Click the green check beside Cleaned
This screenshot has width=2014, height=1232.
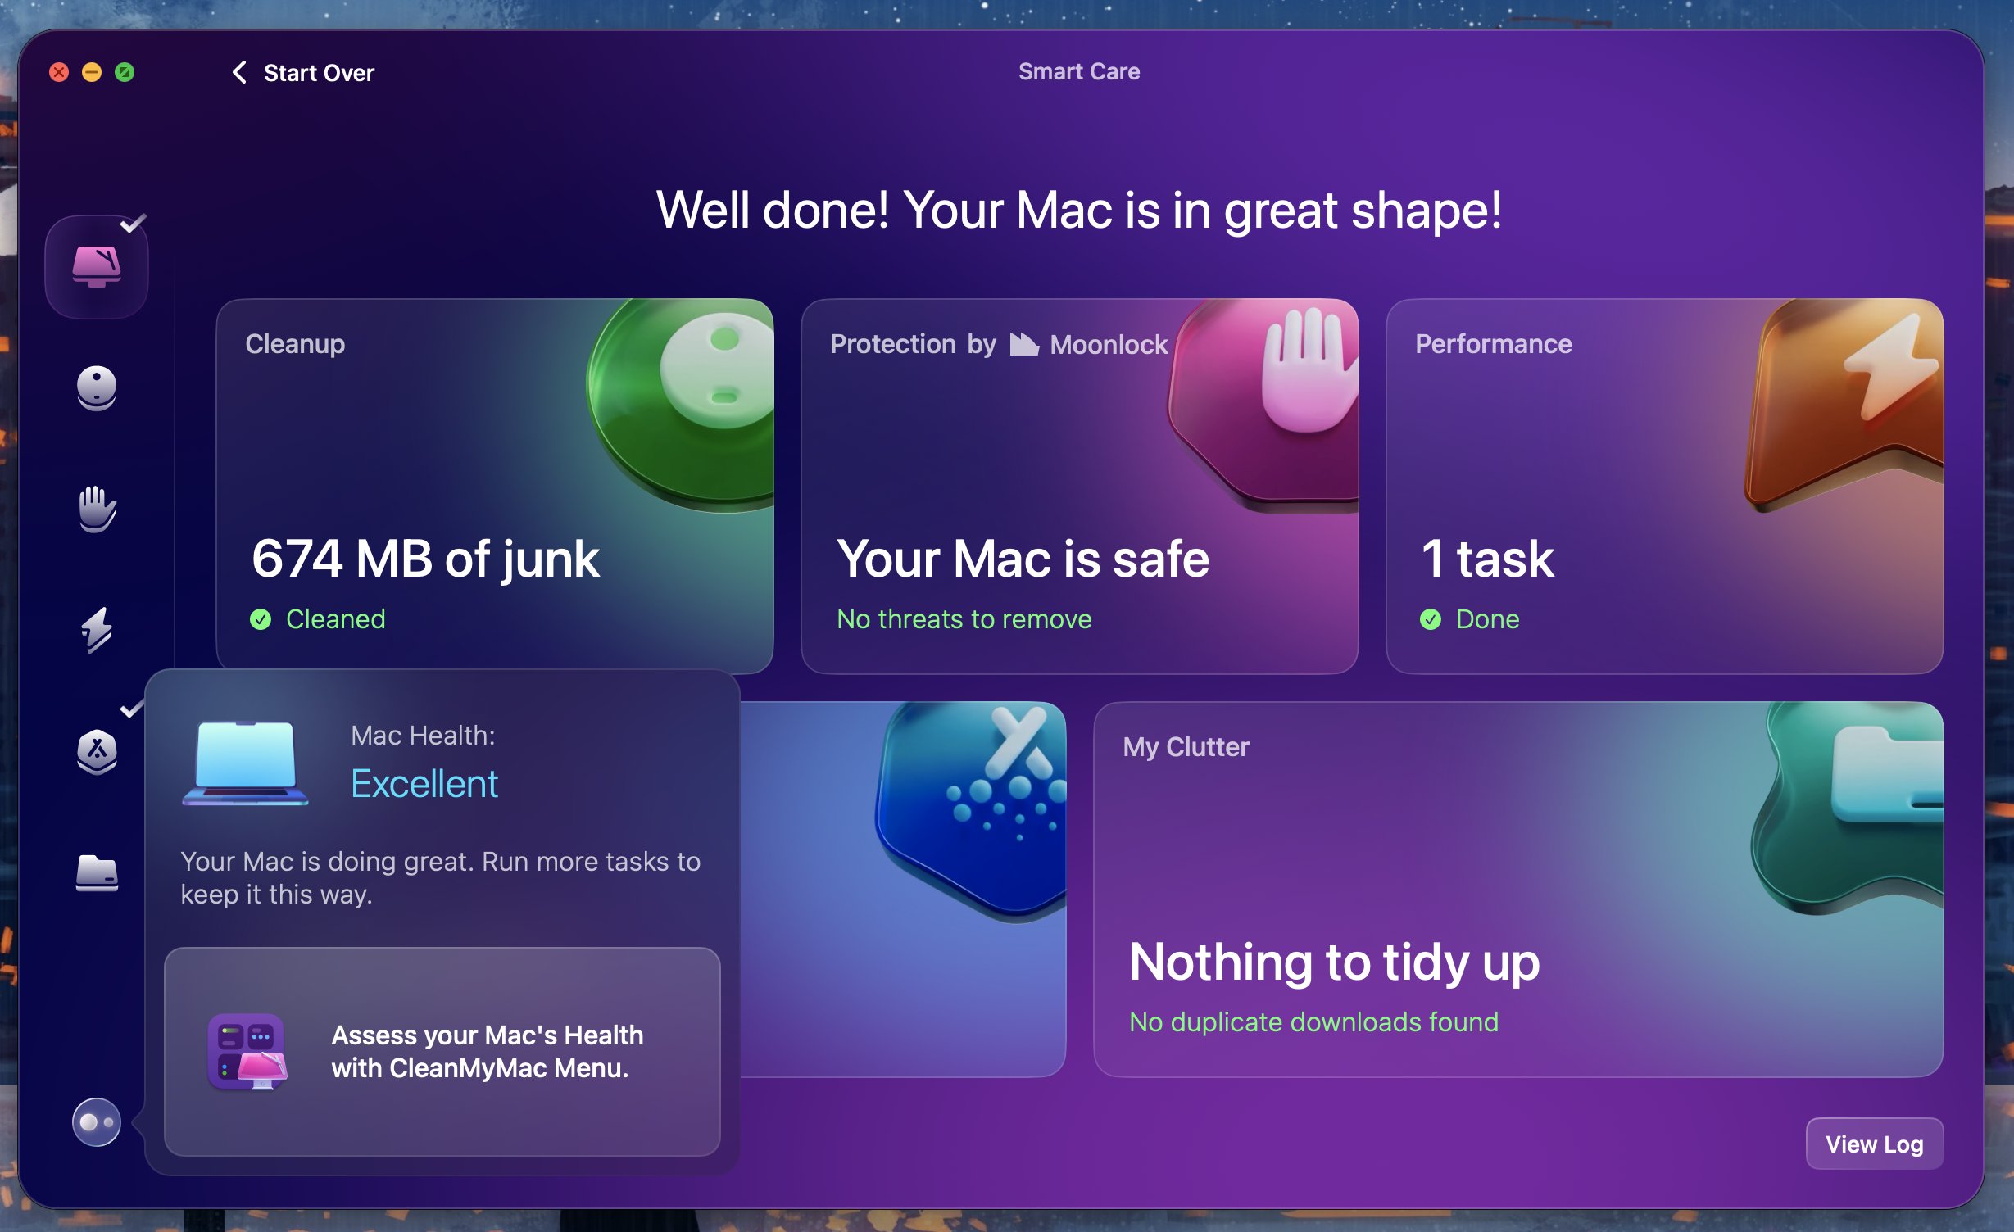(x=261, y=619)
